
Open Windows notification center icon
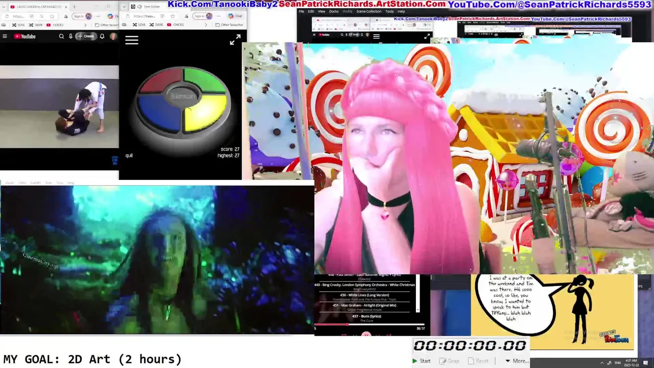click(646, 363)
